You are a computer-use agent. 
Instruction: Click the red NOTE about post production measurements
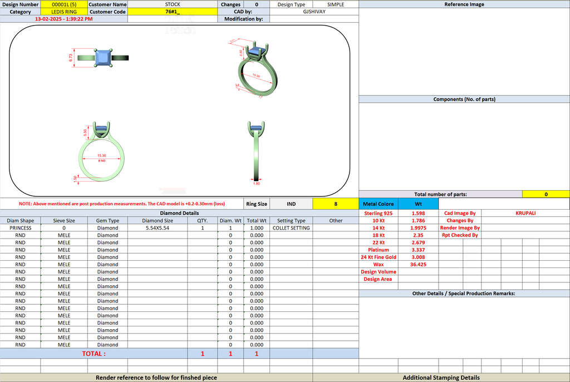[122, 204]
